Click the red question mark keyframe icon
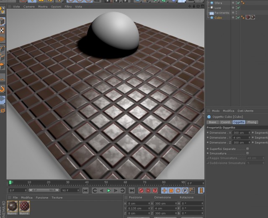268x218 pixels. coord(155,190)
